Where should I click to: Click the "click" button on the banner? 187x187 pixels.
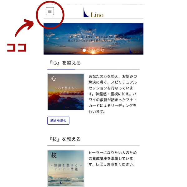[134, 40]
